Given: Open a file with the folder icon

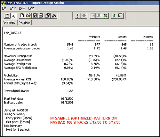Looking at the screenshot, I should (28, 16).
